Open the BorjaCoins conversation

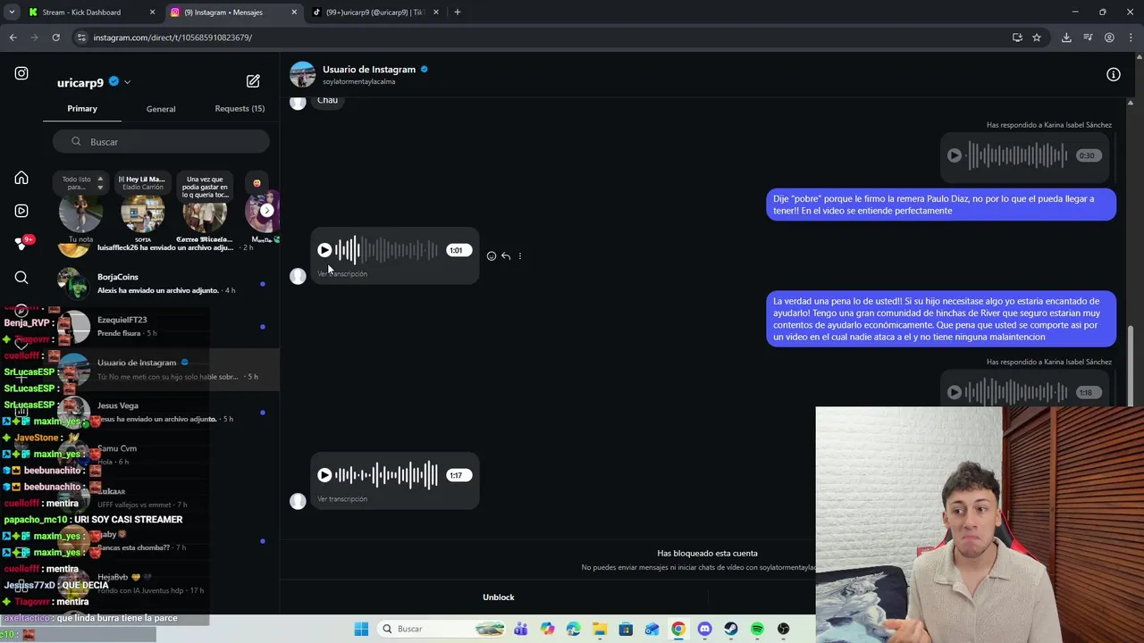click(161, 283)
